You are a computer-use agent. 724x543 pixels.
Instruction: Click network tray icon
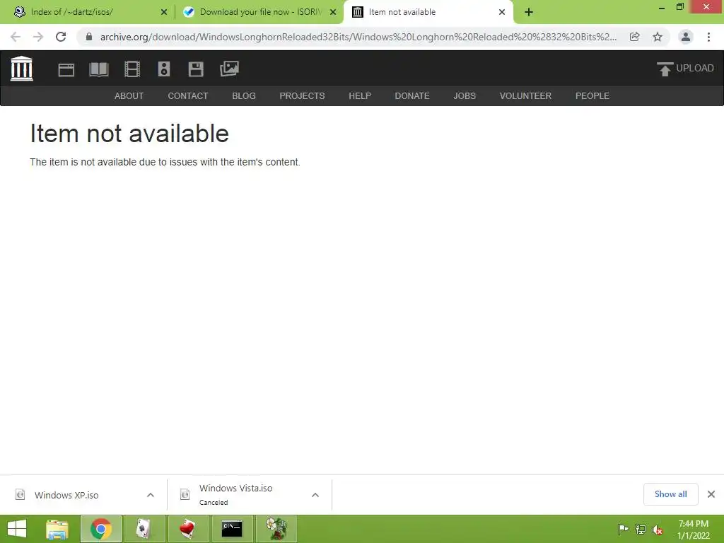[641, 529]
